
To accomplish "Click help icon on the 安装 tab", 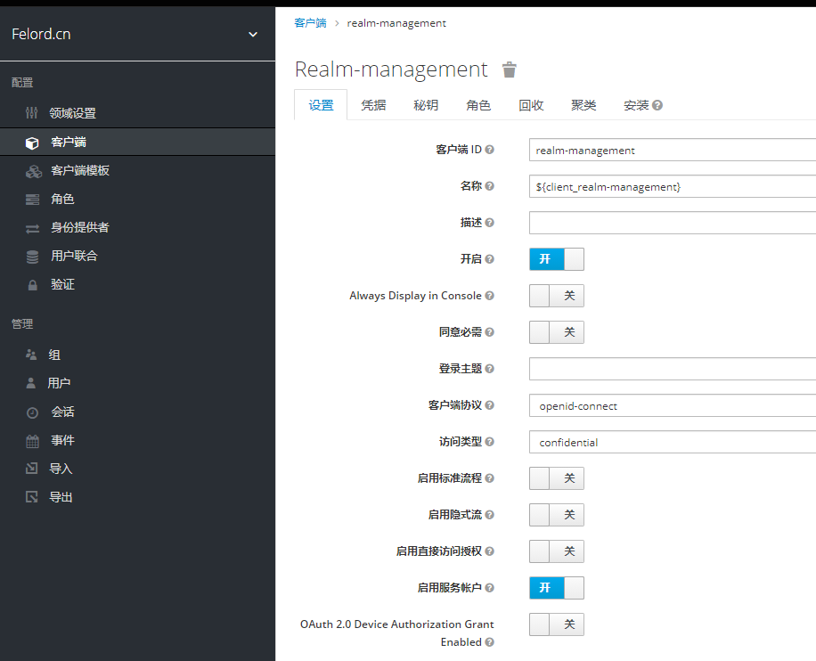I will click(657, 105).
